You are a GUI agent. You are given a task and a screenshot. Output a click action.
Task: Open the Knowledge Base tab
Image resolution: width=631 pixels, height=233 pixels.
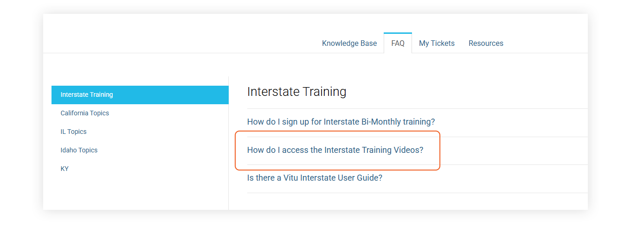click(x=349, y=43)
